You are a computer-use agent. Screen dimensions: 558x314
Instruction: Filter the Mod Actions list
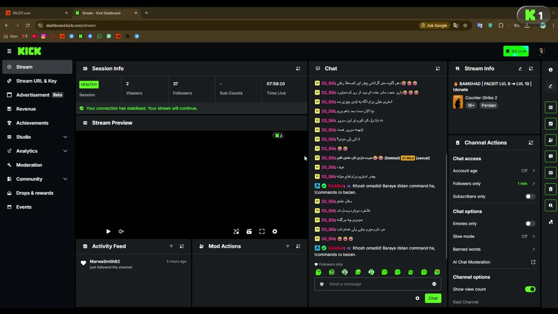(287, 246)
